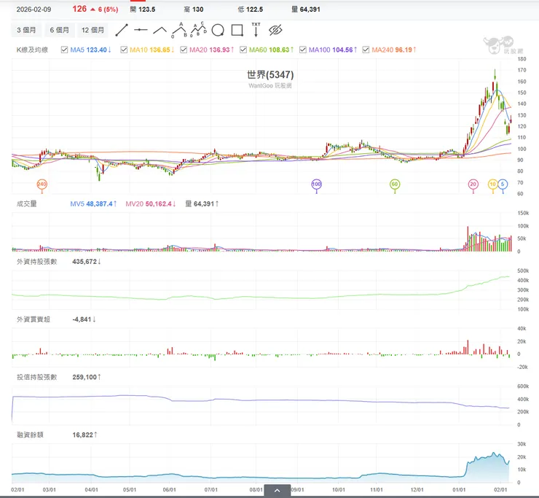Click the 高 130 high price

(x=194, y=9)
